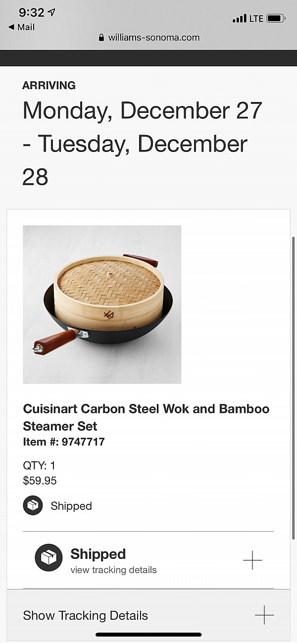Tap the cellular signal bars icon
297x643 pixels.
240,18
